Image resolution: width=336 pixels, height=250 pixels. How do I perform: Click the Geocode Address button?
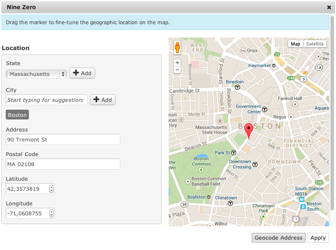click(x=278, y=238)
